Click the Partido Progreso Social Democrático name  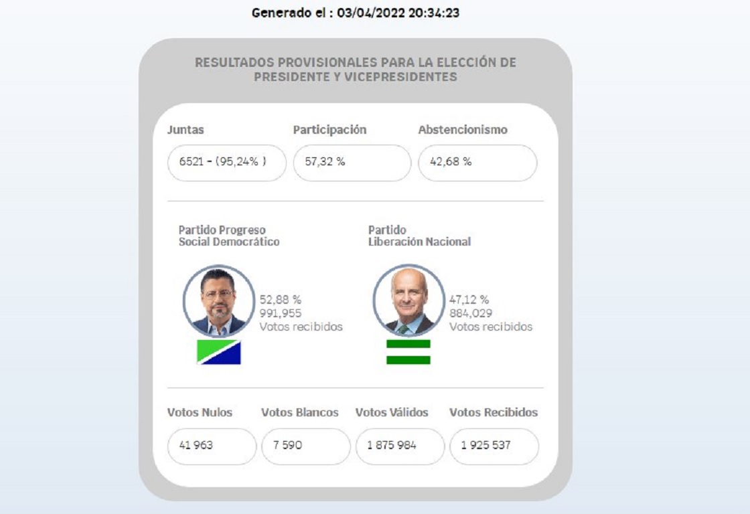tap(229, 236)
